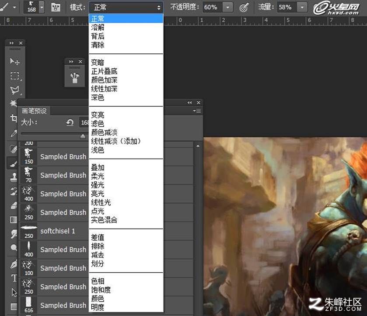Choose 正片叠底 blend mode
The image size is (367, 316).
click(x=126, y=71)
